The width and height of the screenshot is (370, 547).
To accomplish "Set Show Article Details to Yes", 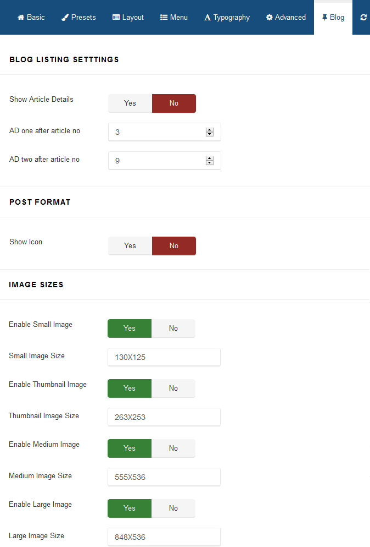I will point(130,103).
